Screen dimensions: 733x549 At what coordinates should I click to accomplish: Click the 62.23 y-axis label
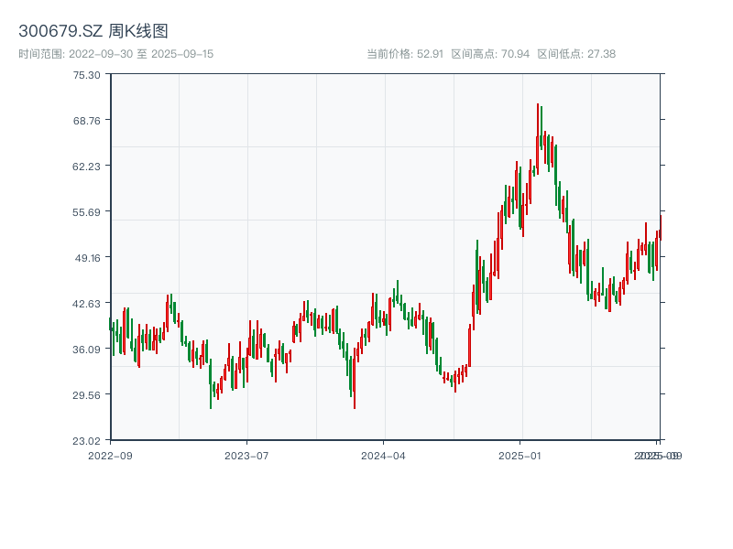[86, 167]
